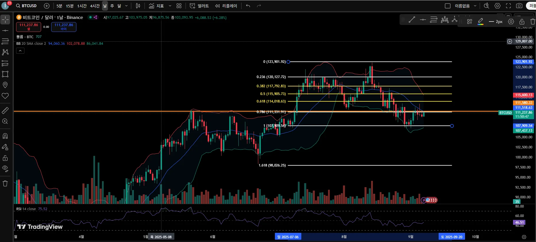Click the 2025-09-20 date marker

(x=452, y=237)
